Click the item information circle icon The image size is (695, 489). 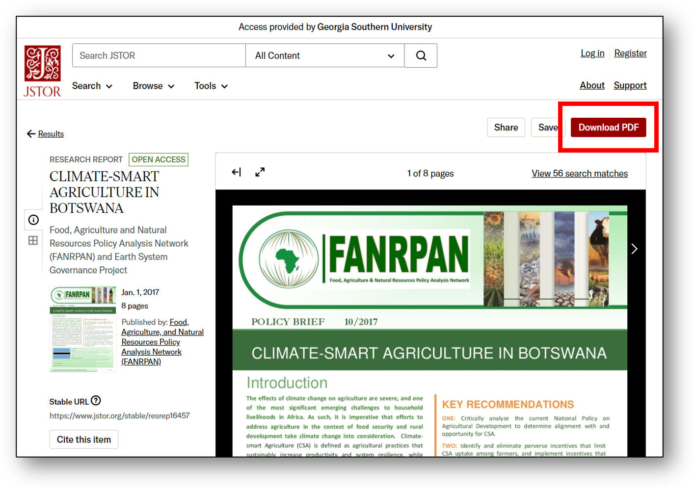tap(33, 220)
